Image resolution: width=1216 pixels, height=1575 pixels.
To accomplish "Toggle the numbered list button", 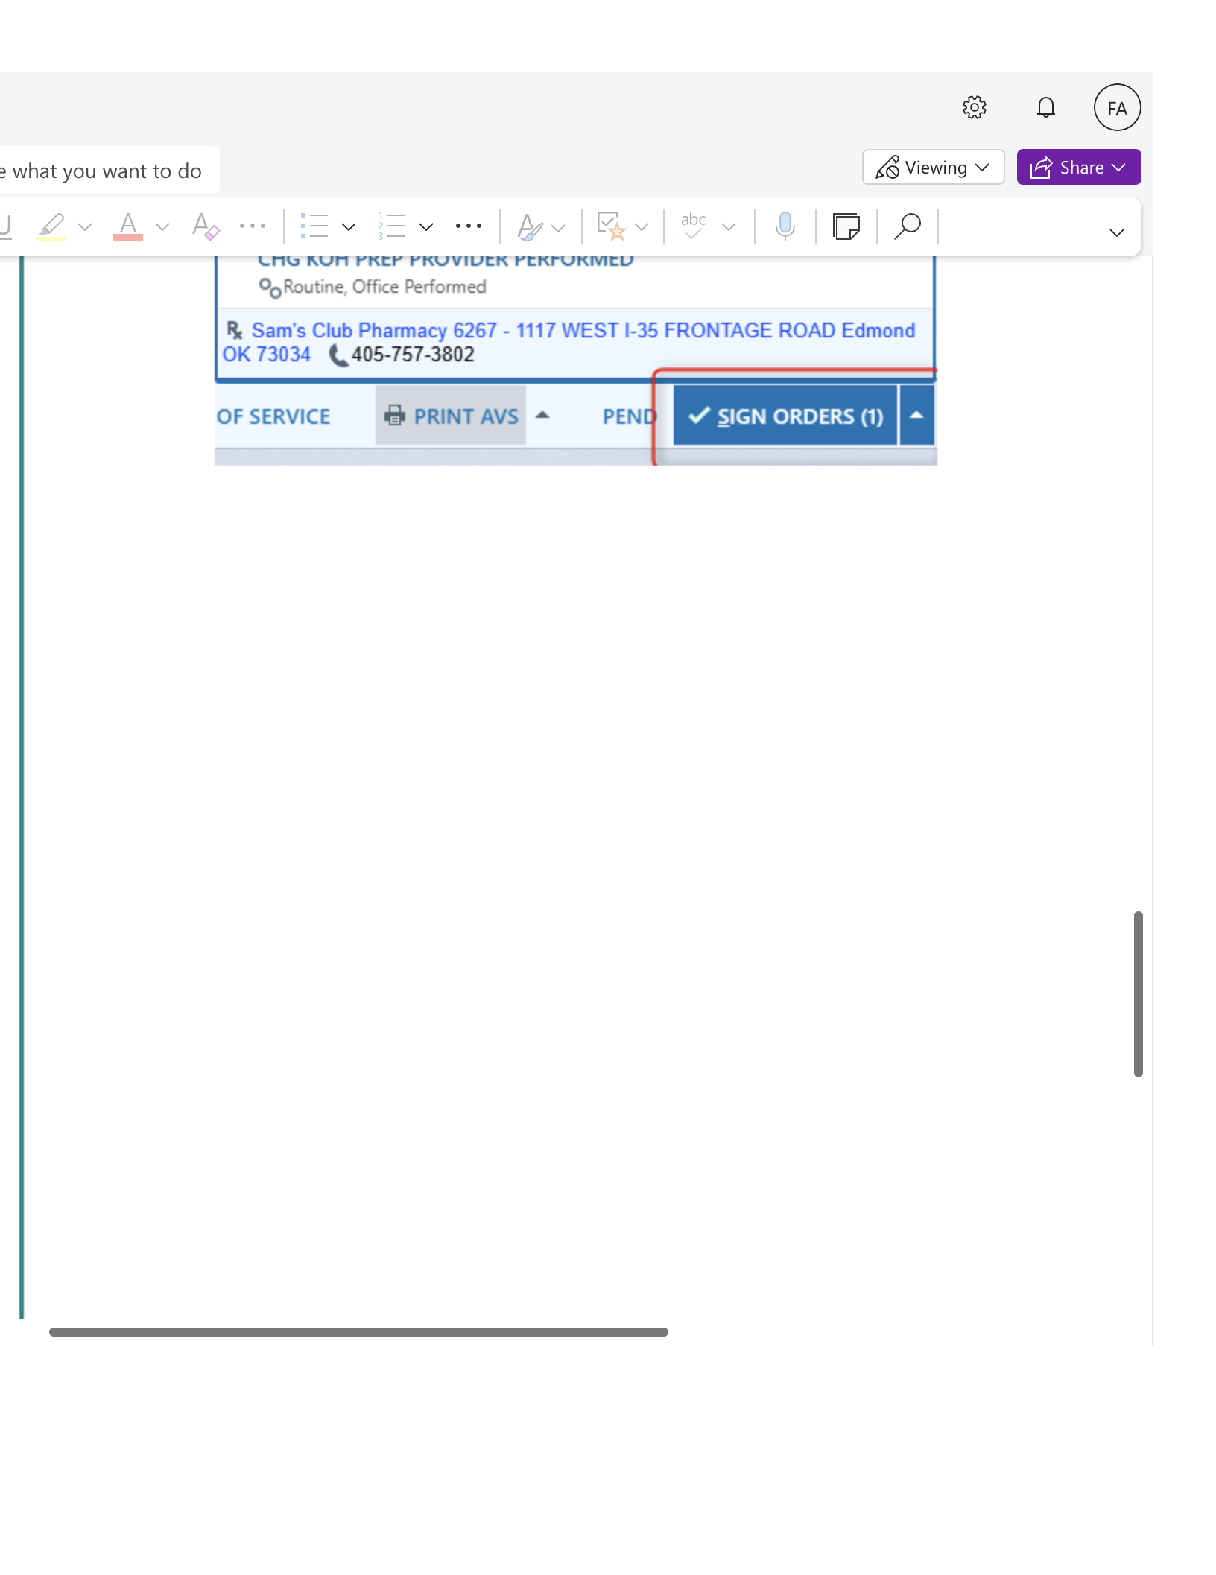I will pyautogui.click(x=391, y=226).
